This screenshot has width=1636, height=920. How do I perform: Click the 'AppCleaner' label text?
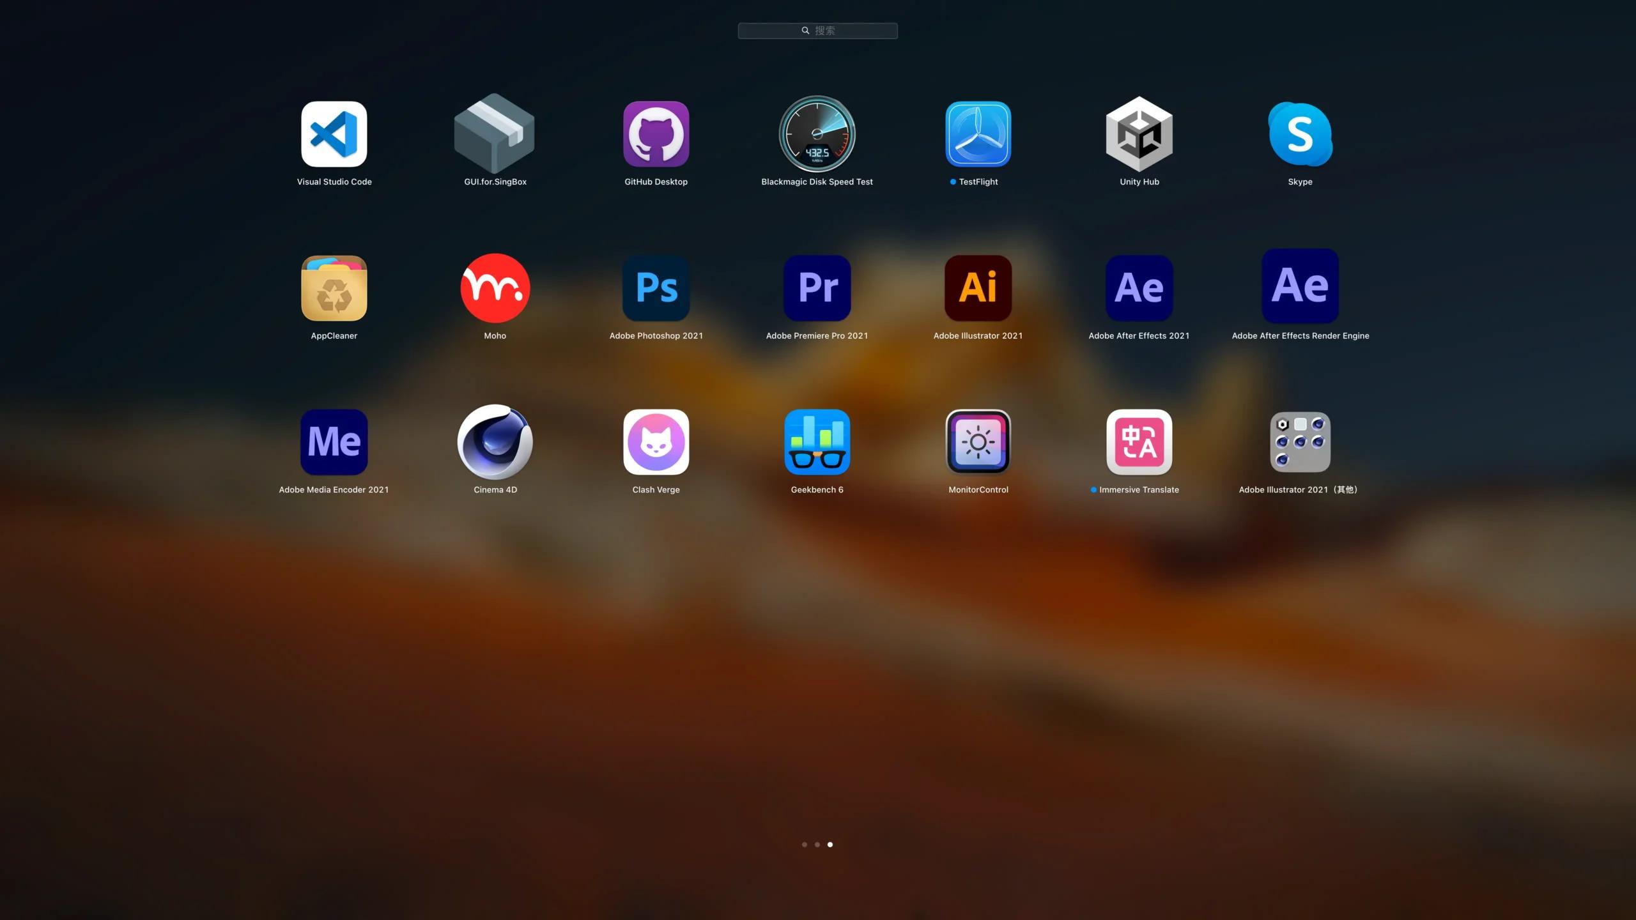tap(334, 336)
